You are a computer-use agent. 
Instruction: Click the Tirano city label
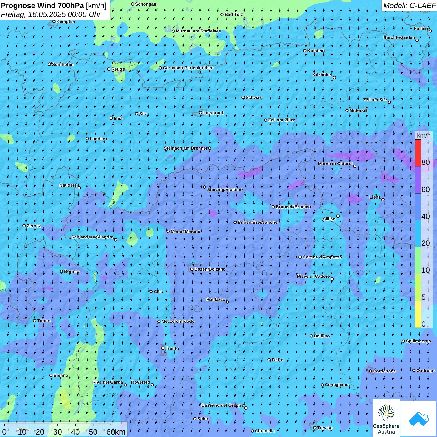tap(44, 321)
